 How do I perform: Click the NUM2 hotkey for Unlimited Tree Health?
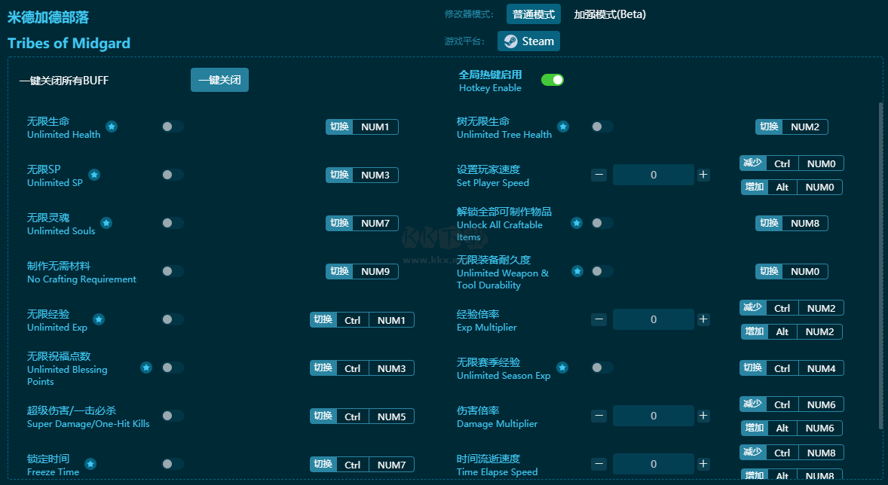coord(792,127)
